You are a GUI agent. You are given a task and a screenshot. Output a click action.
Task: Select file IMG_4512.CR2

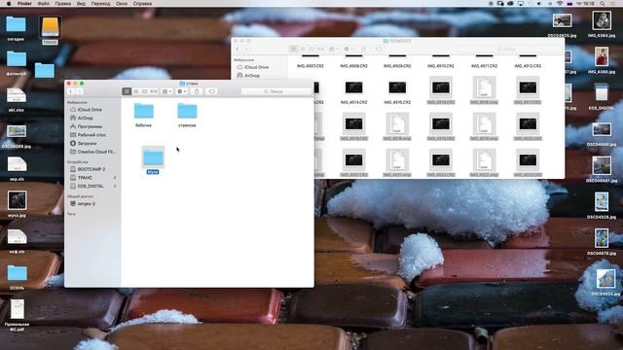528,66
